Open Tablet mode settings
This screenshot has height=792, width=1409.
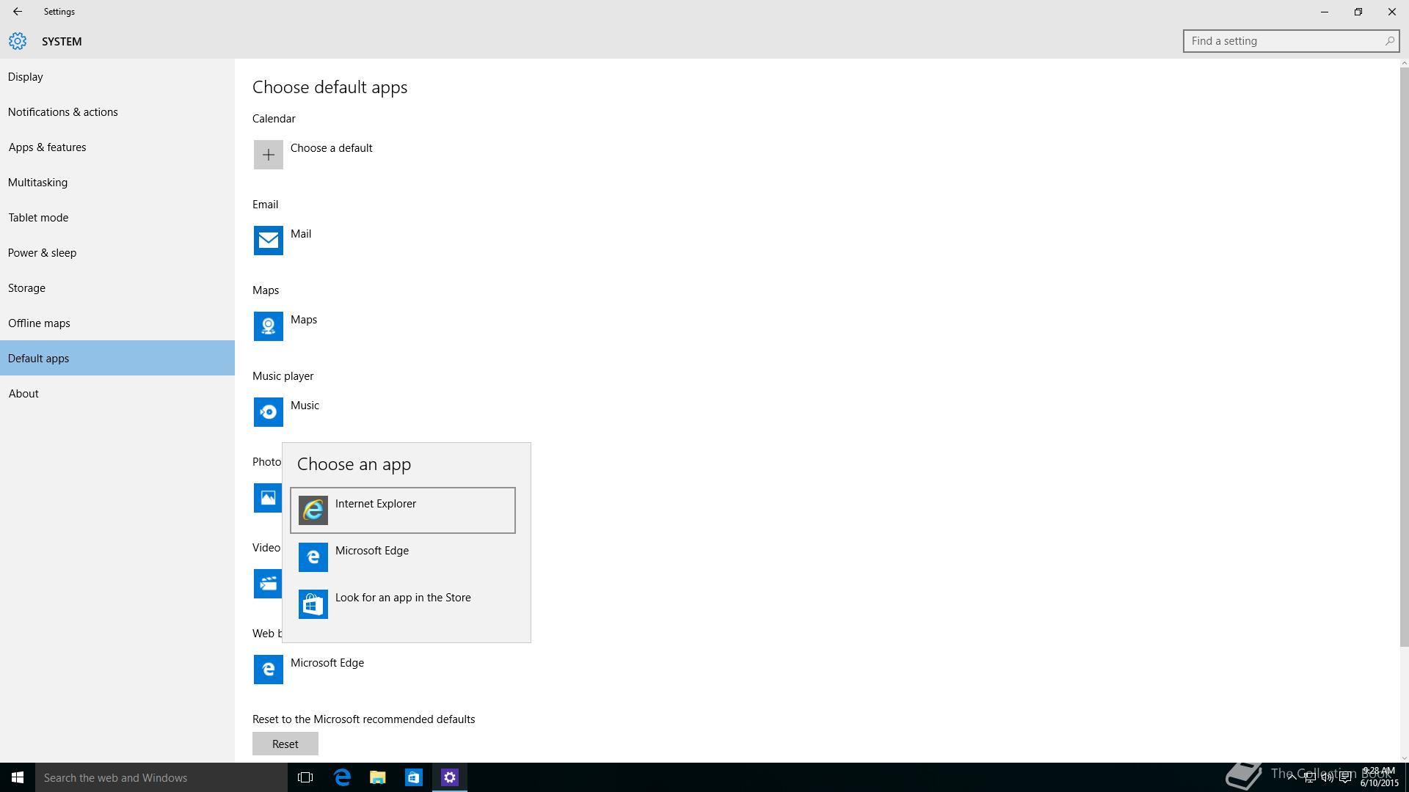pyautogui.click(x=117, y=218)
